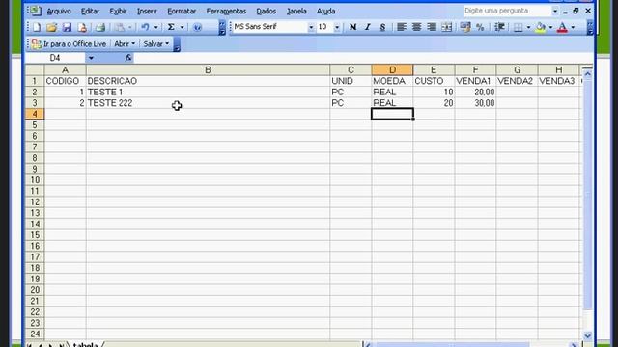Screen dimensions: 618x347
Task: Click the 'TESTE 222' cell
Action: [x=208, y=103]
